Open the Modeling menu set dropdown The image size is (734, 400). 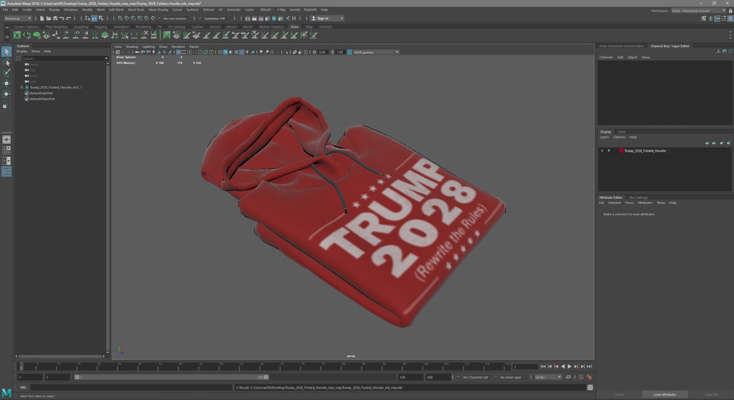click(x=18, y=18)
